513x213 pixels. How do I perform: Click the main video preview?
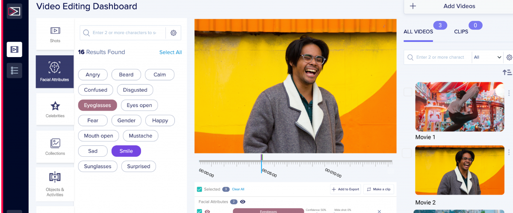coord(295,86)
